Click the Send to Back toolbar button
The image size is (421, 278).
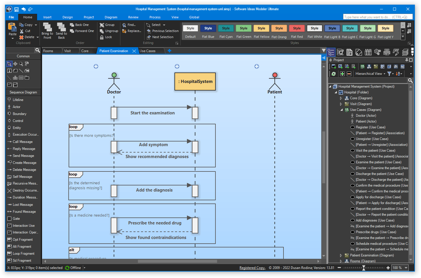(x=61, y=31)
